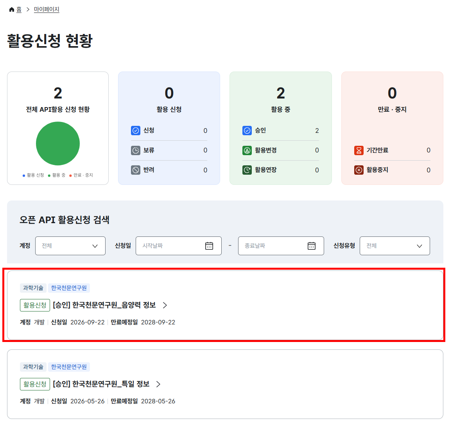Click the 승인 checkmark icon

(247, 131)
